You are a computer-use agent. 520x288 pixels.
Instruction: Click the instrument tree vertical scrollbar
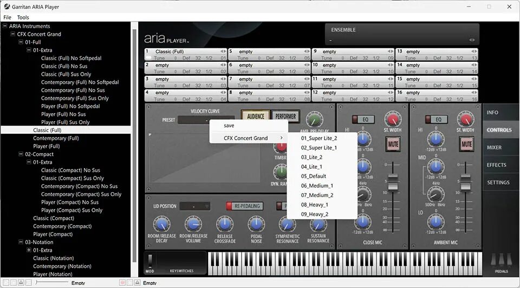(134, 146)
